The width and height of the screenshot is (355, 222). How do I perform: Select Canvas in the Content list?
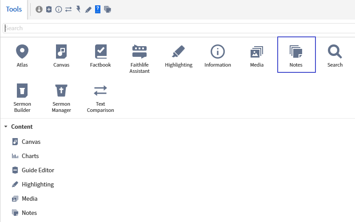pos(26,142)
